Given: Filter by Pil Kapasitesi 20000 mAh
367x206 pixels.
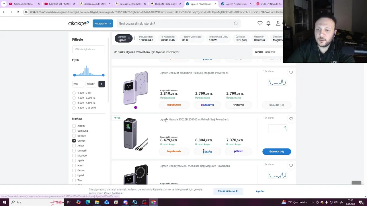Looking at the screenshot, I should 168,38.
